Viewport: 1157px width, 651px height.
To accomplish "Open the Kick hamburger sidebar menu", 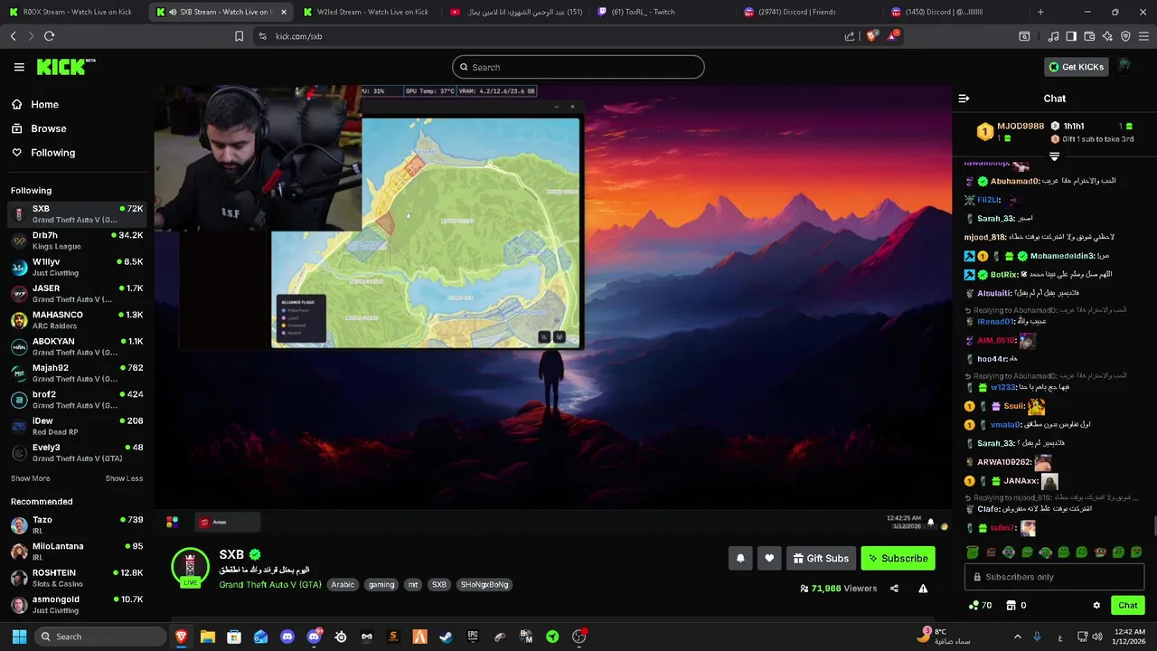I will click(19, 67).
